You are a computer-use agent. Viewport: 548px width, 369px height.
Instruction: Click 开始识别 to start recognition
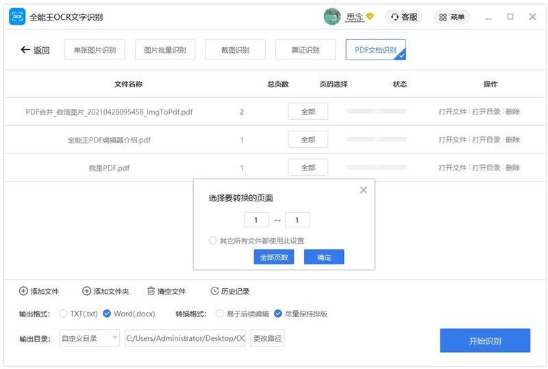coord(485,340)
